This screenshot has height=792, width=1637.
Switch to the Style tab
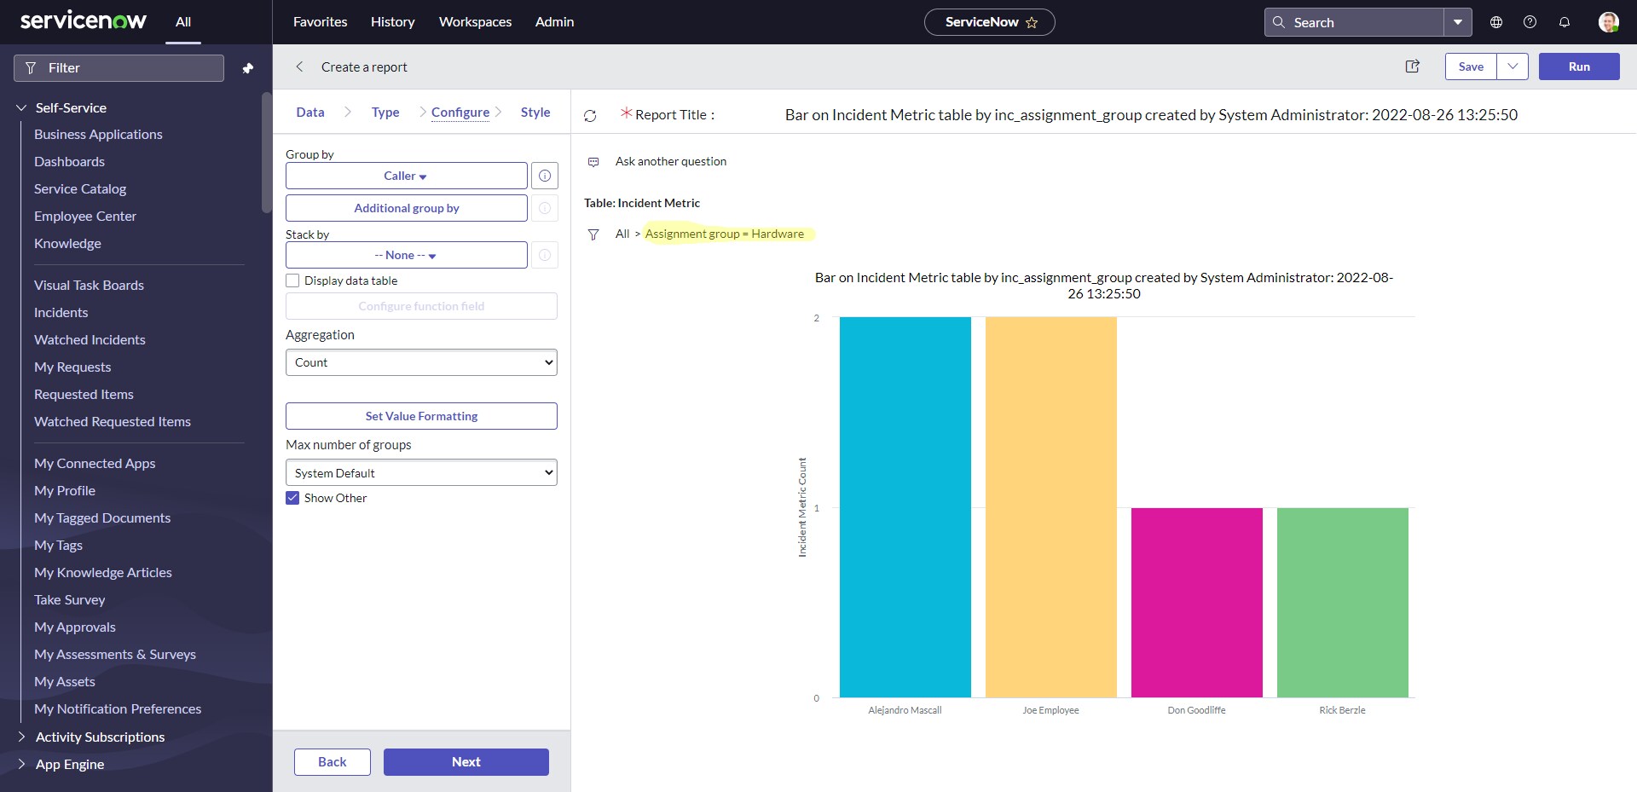[535, 112]
